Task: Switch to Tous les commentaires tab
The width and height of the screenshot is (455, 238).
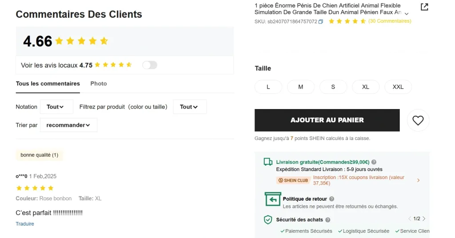Action: coord(48,84)
